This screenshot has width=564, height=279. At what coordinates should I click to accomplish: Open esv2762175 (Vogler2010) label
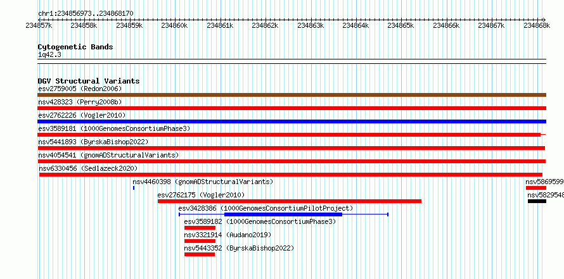[201, 195]
